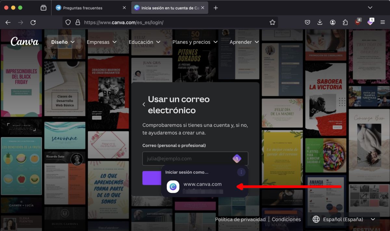Click the purple continue button
The width and height of the screenshot is (390, 231).
click(x=152, y=178)
